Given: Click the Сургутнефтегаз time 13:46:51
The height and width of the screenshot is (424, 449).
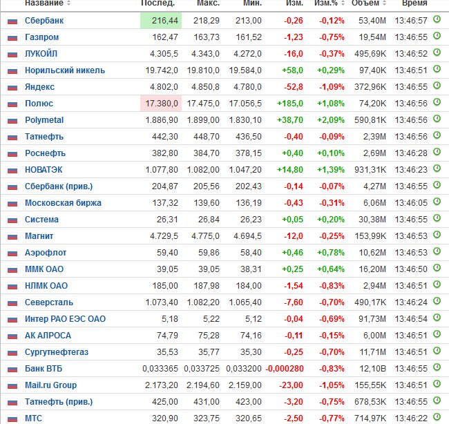Looking at the screenshot, I should [x=411, y=352].
